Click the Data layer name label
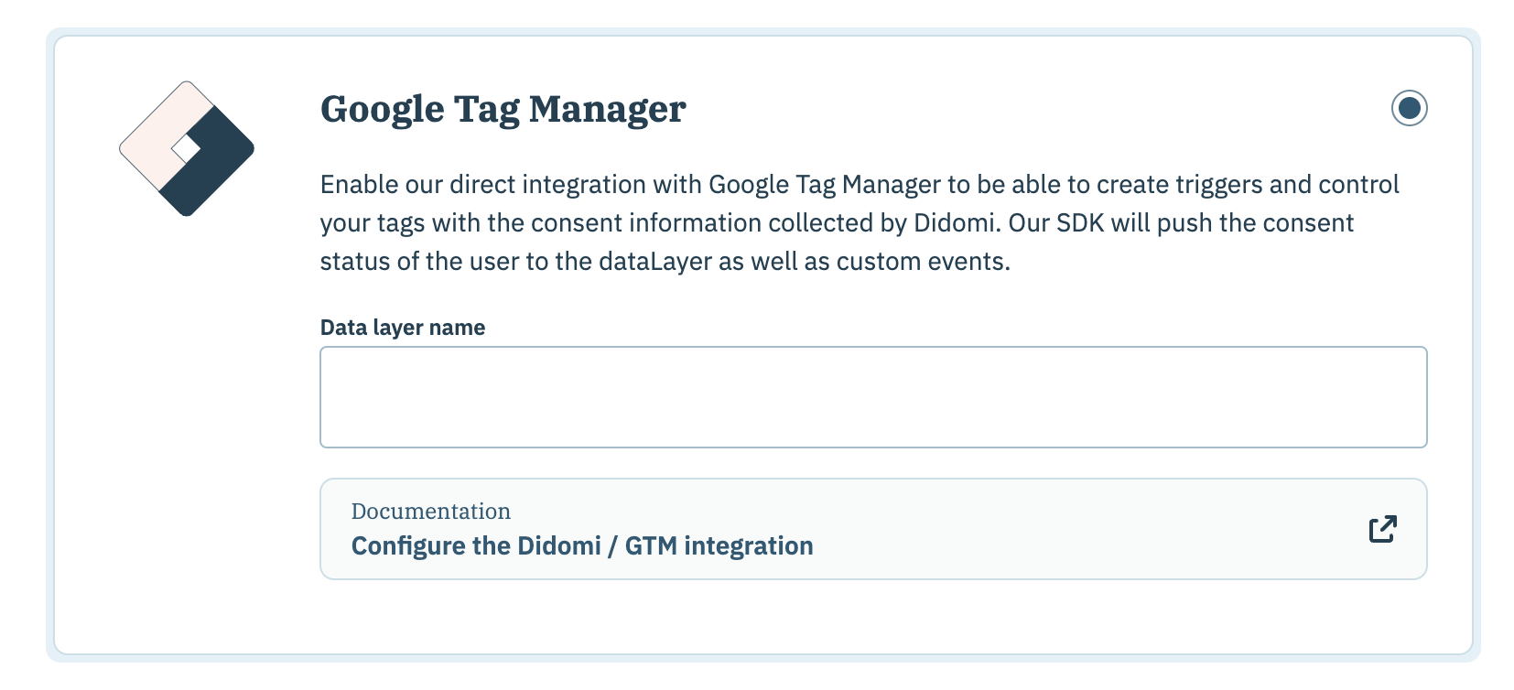The image size is (1514, 690). pyautogui.click(x=403, y=328)
